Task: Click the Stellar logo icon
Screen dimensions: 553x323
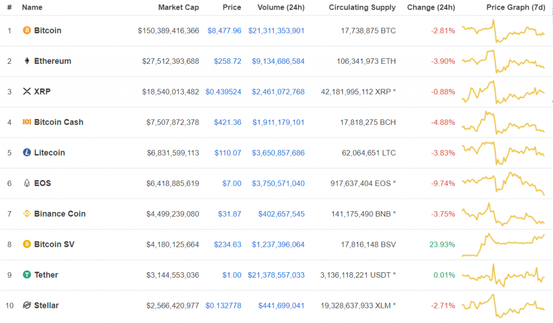Action: tap(27, 305)
